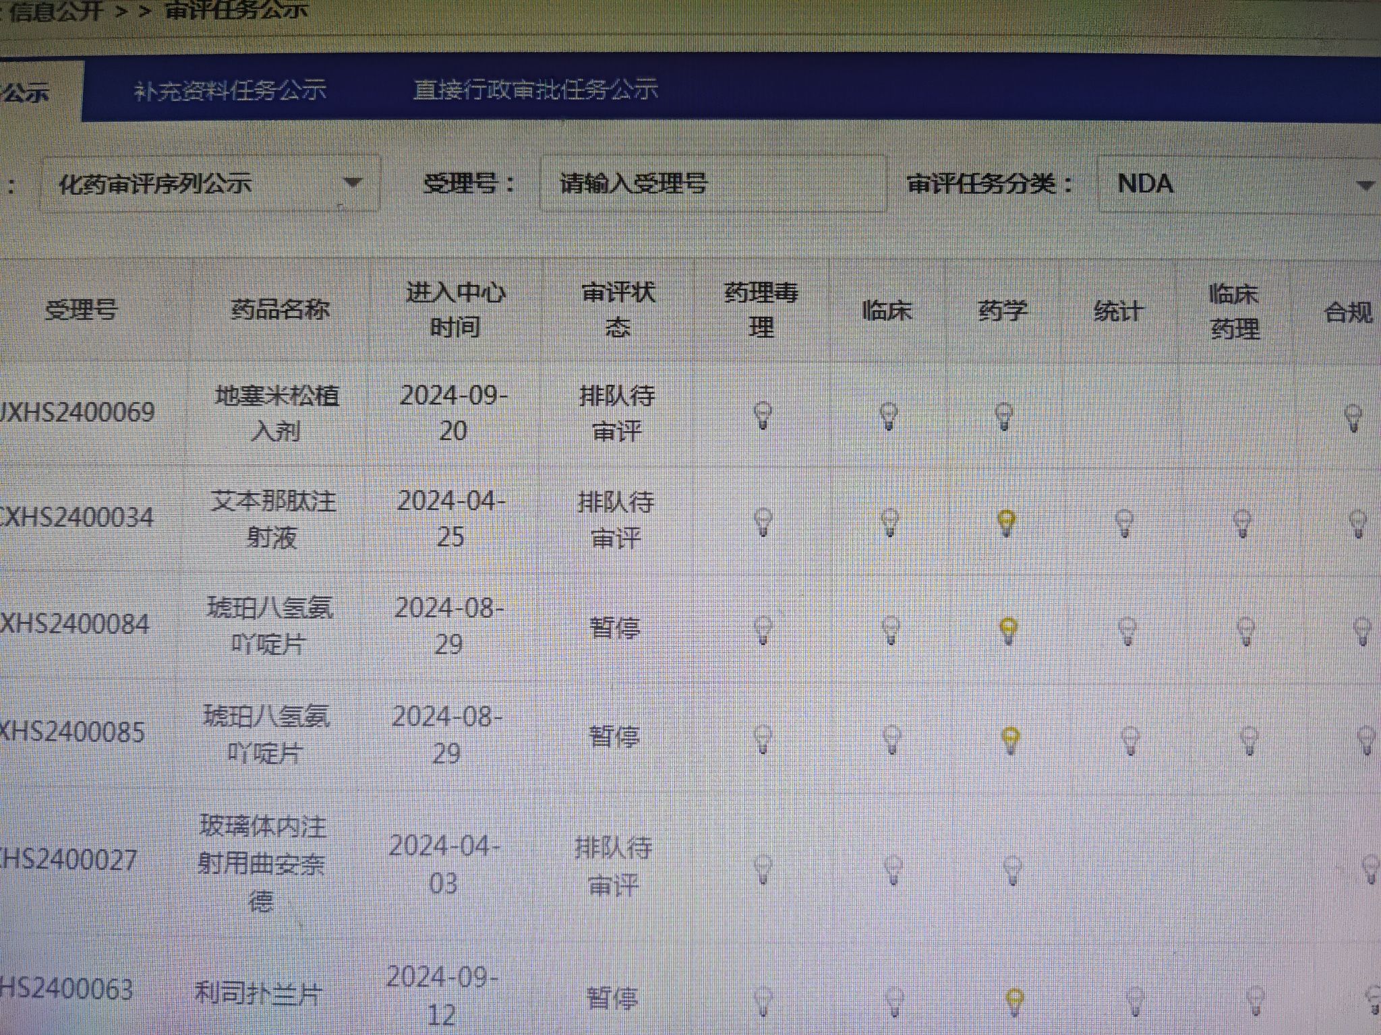Click 药学 bulb for 地塞米松植入剂
Screen dimensions: 1381x1035
tap(1004, 416)
